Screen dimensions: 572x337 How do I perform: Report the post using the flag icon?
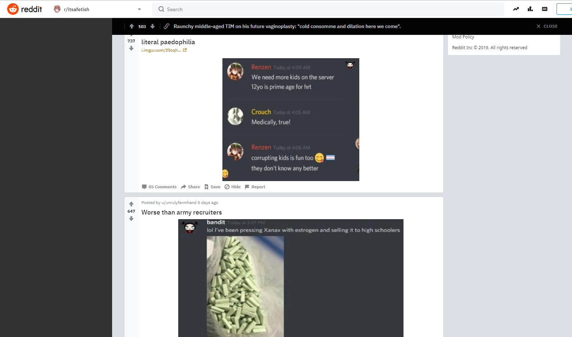click(x=255, y=187)
